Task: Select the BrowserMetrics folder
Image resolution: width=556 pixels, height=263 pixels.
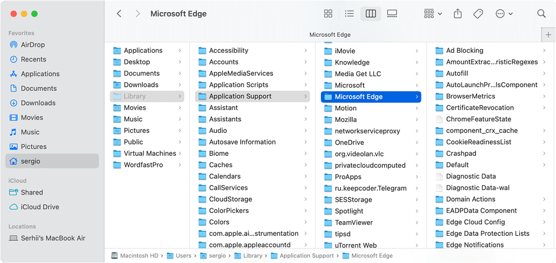Action: click(491, 96)
